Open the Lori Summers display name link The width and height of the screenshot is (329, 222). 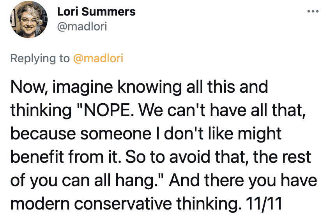pyautogui.click(x=96, y=12)
